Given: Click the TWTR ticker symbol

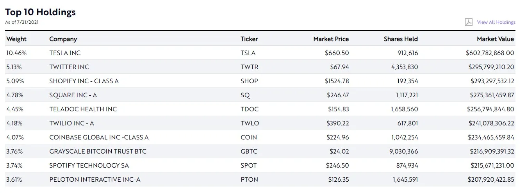Looking at the screenshot, I should (249, 67).
